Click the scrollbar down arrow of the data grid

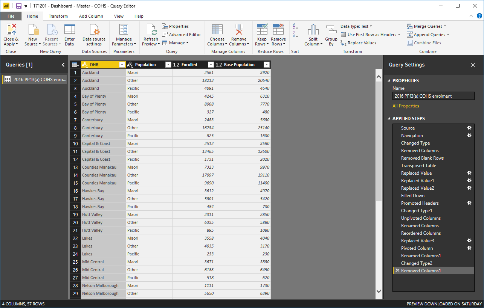tap(379, 291)
